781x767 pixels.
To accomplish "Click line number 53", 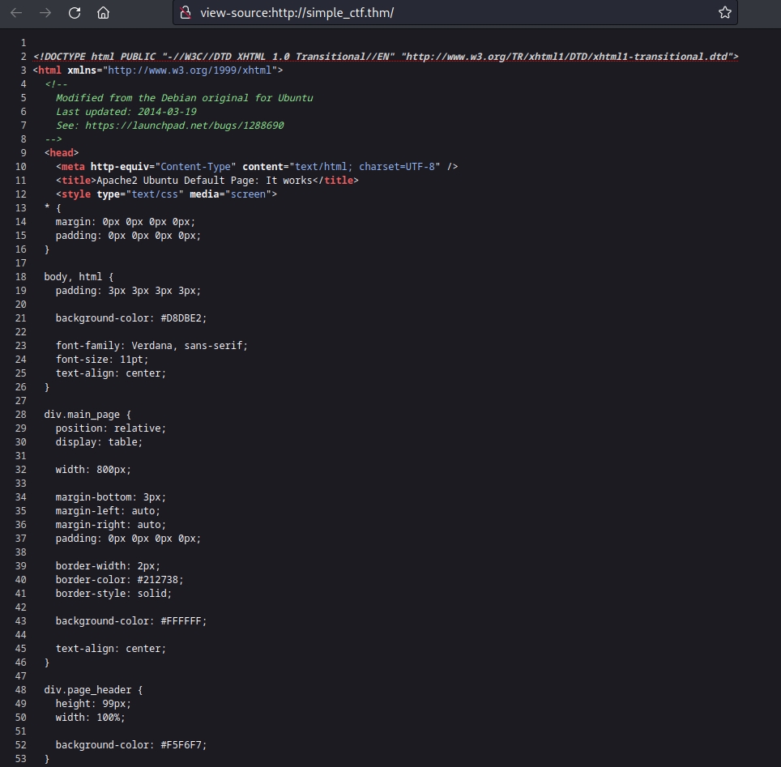I will pyautogui.click(x=21, y=759).
